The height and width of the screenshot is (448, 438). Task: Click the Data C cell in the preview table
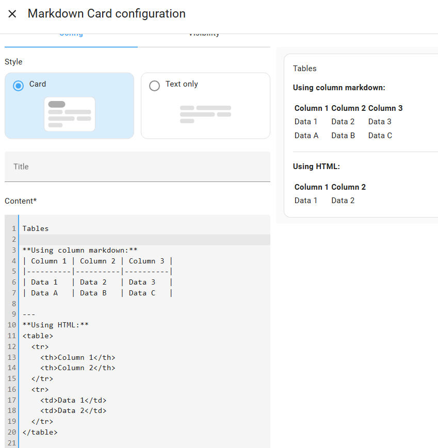coord(379,135)
